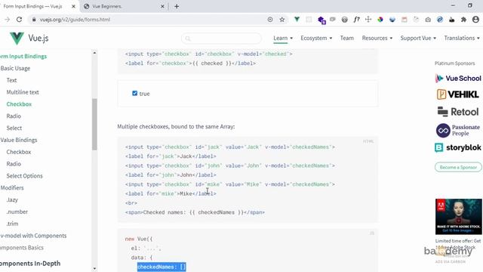The height and width of the screenshot is (272, 483).
Task: Open the browser profile avatar icon
Action: (475, 20)
